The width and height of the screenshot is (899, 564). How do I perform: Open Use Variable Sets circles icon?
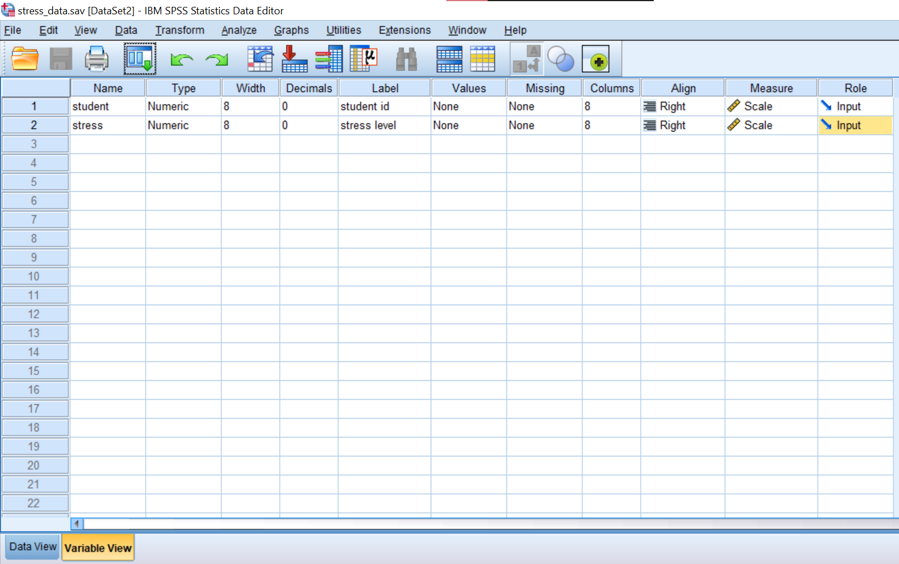tap(560, 59)
